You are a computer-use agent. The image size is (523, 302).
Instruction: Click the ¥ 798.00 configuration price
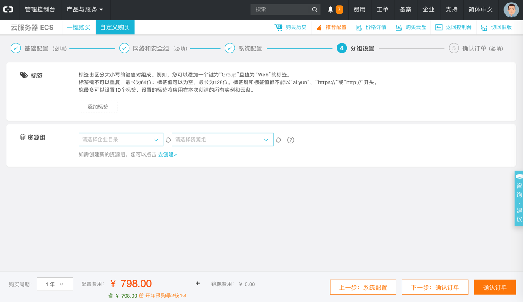coord(131,283)
